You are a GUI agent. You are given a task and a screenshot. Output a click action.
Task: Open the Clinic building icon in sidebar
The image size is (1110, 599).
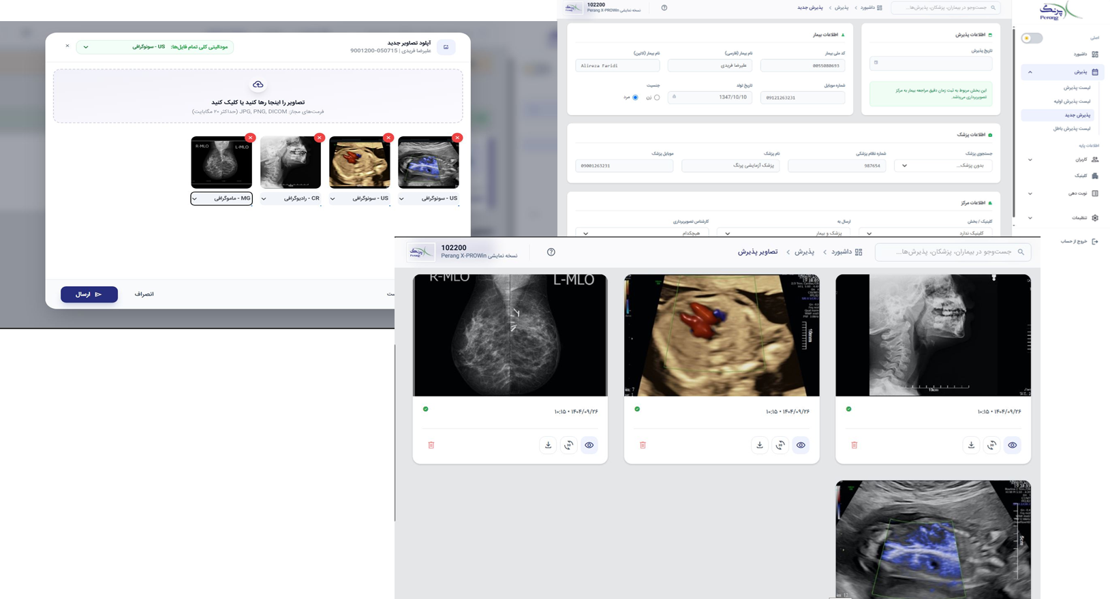[1094, 176]
